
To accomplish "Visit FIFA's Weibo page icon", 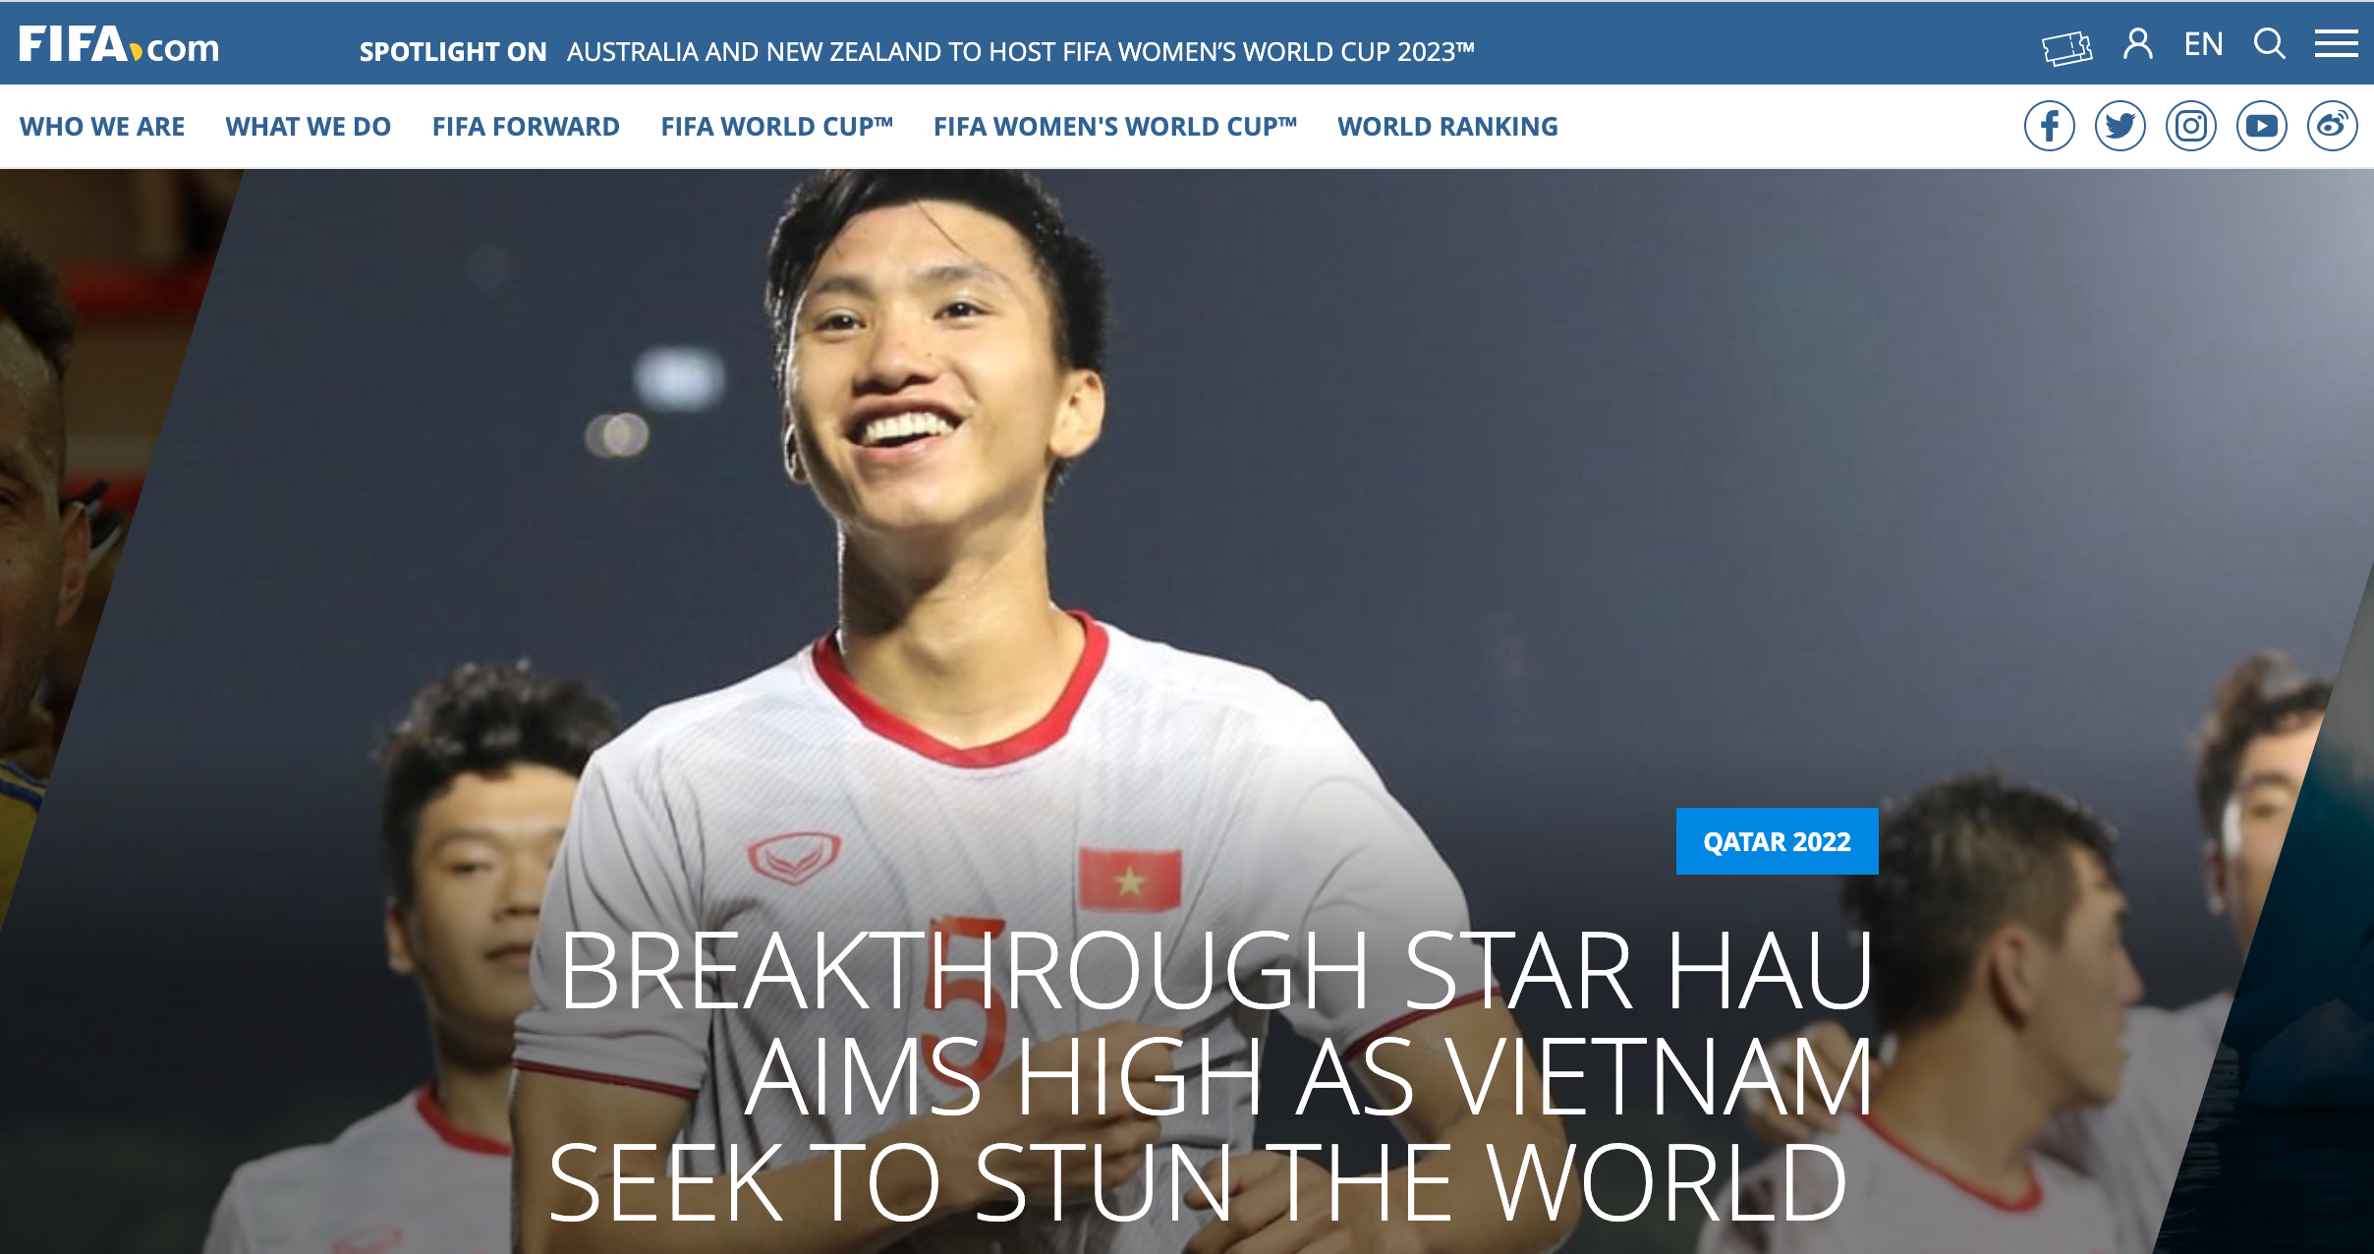I will 2332,126.
